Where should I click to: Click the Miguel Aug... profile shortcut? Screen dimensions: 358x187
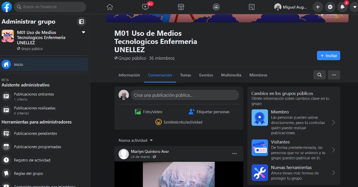point(291,7)
